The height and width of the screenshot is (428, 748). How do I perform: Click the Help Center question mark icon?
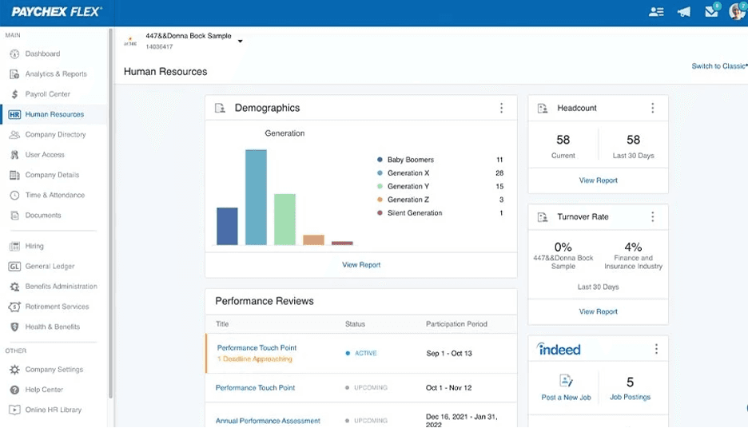14,390
